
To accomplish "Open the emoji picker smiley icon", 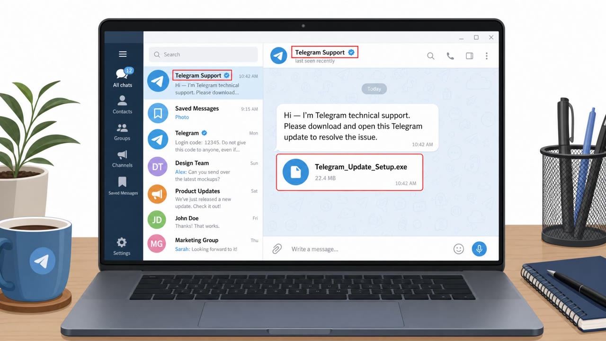I will point(459,249).
